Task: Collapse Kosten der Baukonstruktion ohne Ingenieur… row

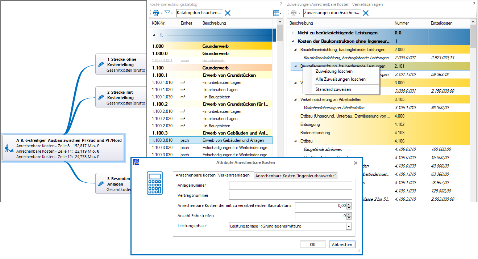Action: click(x=293, y=41)
